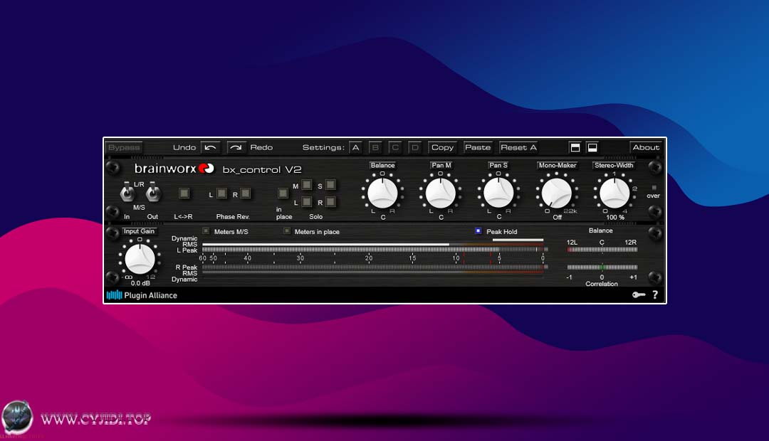Click the Bypass button
The image size is (769, 441).
[124, 147]
